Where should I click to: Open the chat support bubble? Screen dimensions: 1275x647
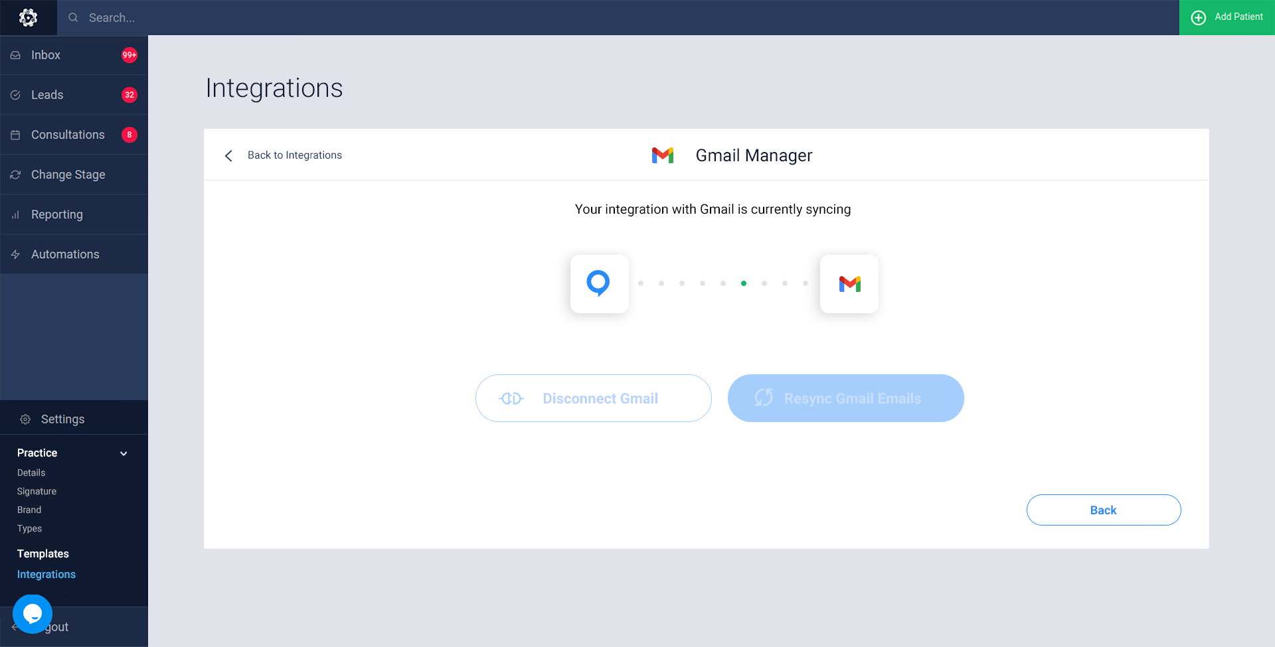(x=33, y=614)
